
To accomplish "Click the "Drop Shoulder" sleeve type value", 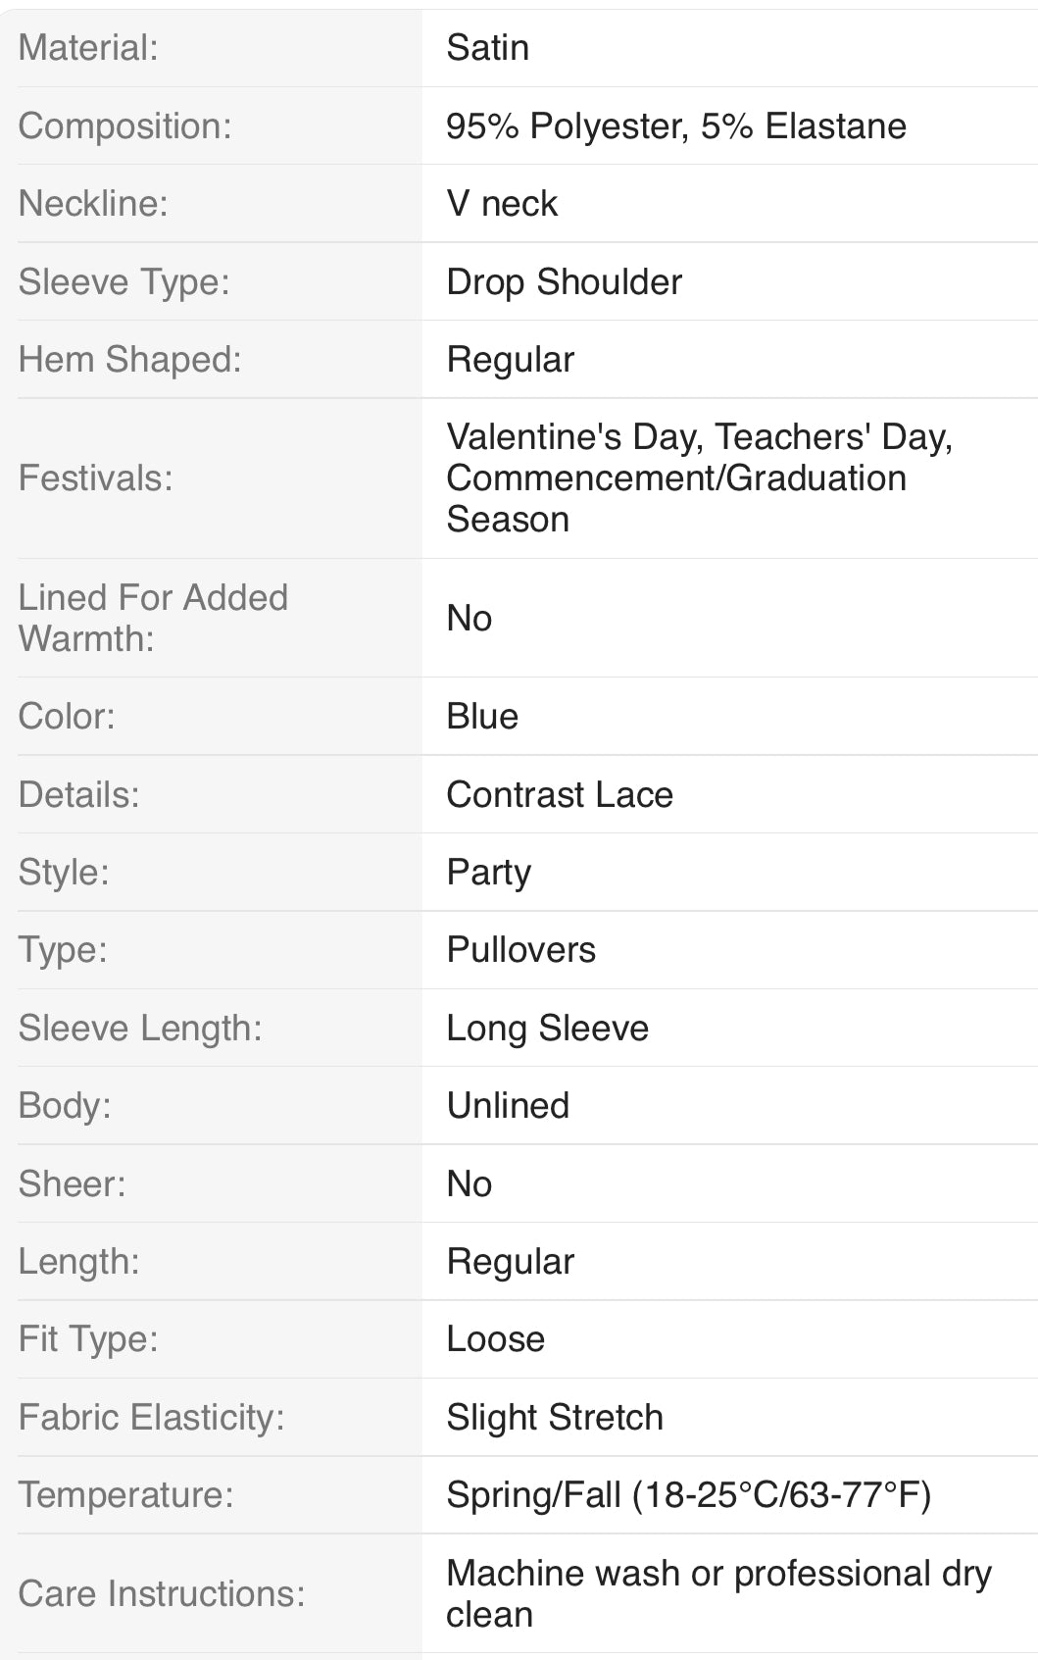I will [x=564, y=282].
